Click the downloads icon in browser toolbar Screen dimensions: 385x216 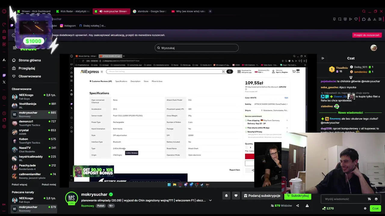pyautogui.click(x=374, y=19)
